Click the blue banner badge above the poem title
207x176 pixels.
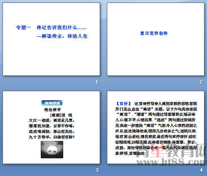coord(52,103)
